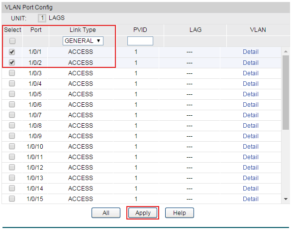
Task: Click the All button
Action: coord(106,213)
